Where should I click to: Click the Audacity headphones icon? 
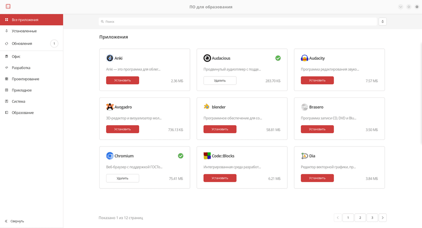click(x=305, y=58)
